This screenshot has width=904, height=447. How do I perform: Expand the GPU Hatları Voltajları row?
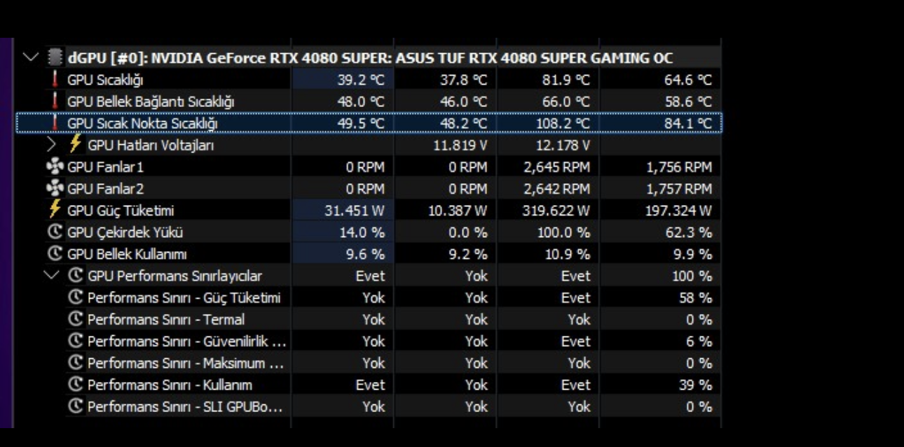click(51, 145)
